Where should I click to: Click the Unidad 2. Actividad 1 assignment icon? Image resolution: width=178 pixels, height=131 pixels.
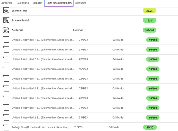coord(6,79)
